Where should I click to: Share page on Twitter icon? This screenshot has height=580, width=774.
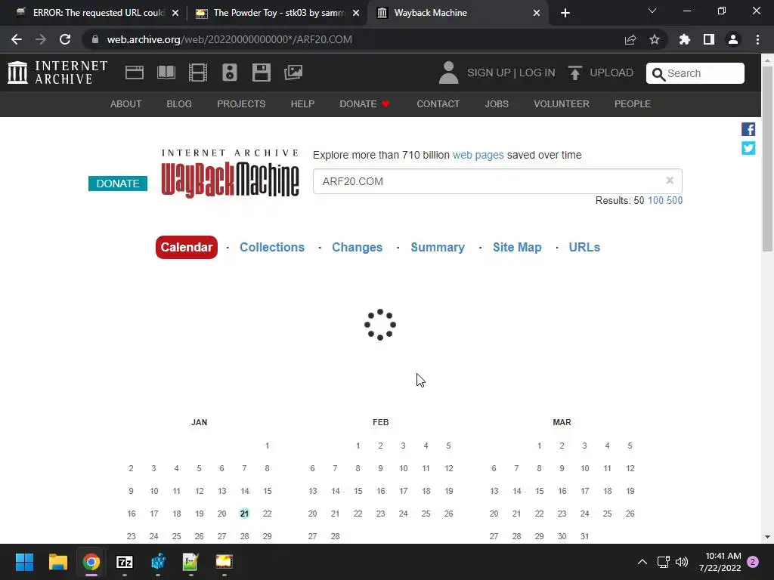click(748, 148)
